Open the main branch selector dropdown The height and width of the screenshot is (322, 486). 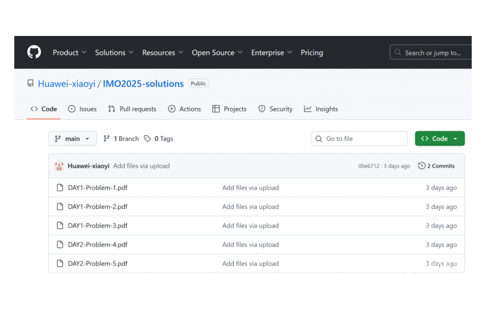click(72, 138)
